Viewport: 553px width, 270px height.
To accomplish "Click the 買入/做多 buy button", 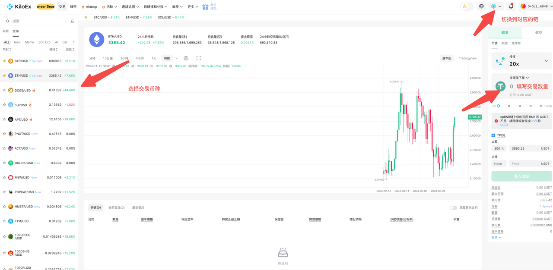I will tap(521, 176).
